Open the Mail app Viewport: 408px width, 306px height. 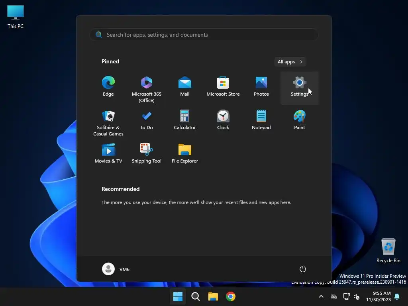[185, 87]
